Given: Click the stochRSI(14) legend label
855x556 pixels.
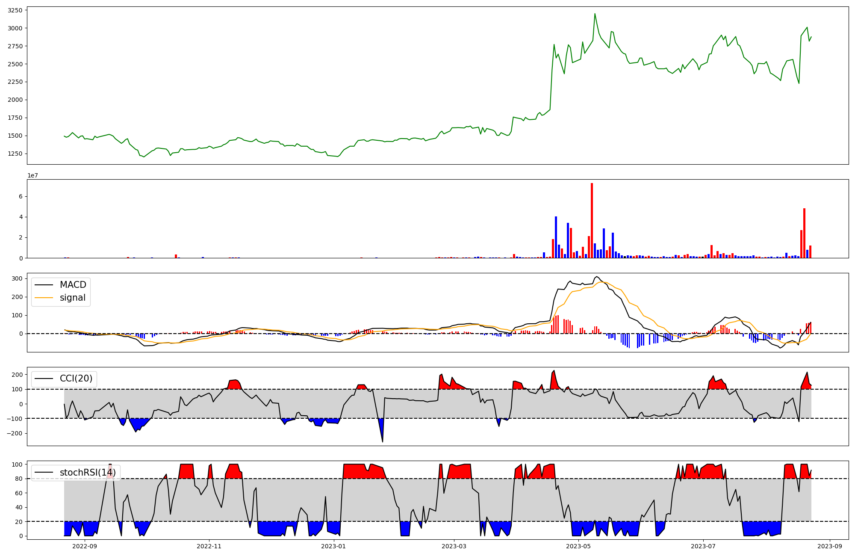Looking at the screenshot, I should [x=88, y=473].
